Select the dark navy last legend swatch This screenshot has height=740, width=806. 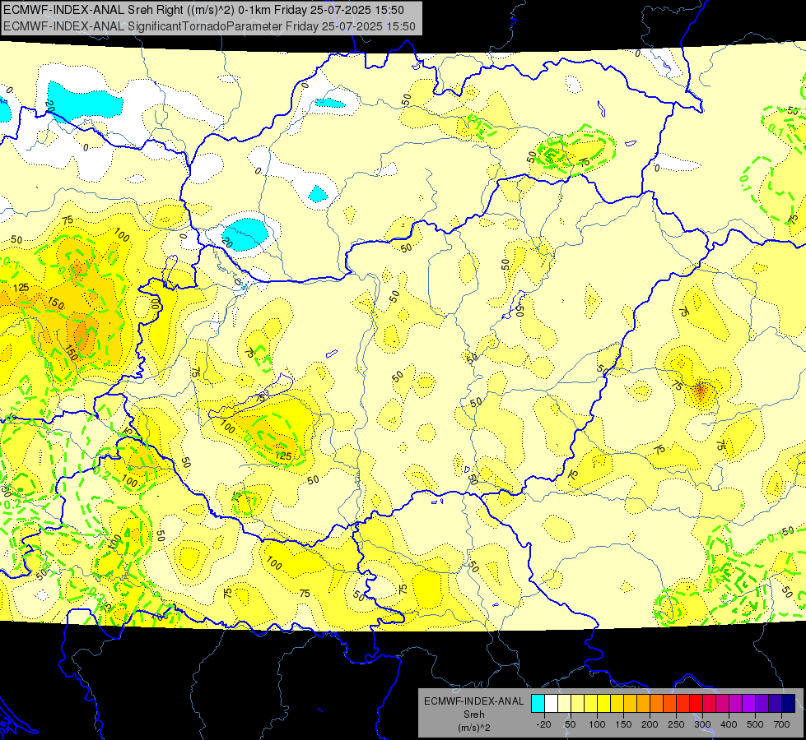point(788,703)
